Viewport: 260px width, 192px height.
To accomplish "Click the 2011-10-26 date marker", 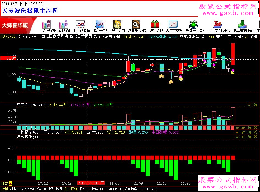I will pyautogui.click(x=91, y=183).
